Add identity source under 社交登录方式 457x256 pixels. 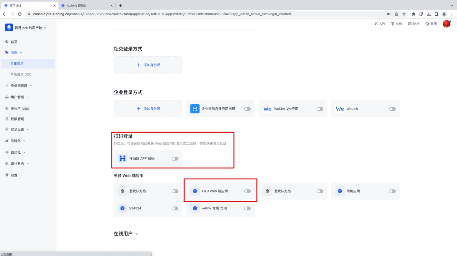[x=148, y=65]
